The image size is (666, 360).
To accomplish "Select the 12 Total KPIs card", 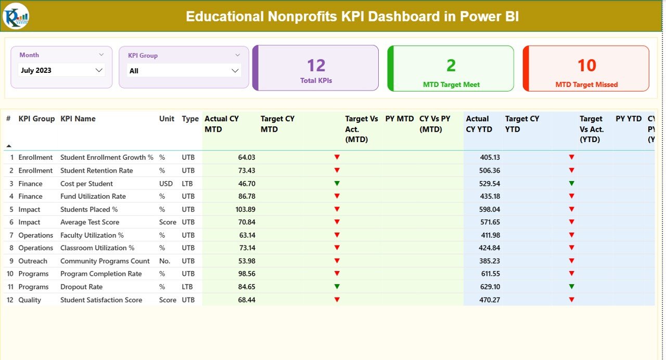I will coord(315,68).
